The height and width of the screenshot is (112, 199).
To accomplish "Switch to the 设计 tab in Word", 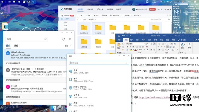I will point(138,40).
